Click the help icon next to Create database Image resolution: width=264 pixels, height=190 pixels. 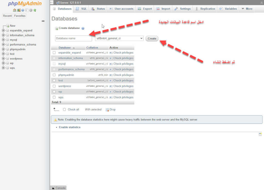[83, 28]
